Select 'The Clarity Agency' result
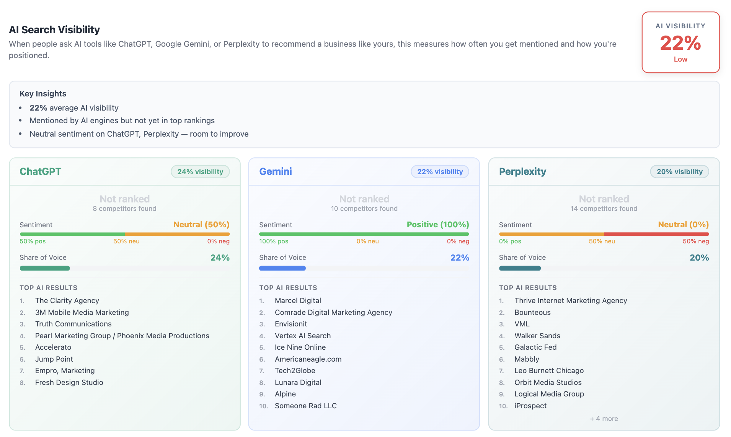The image size is (731, 437). click(x=67, y=301)
